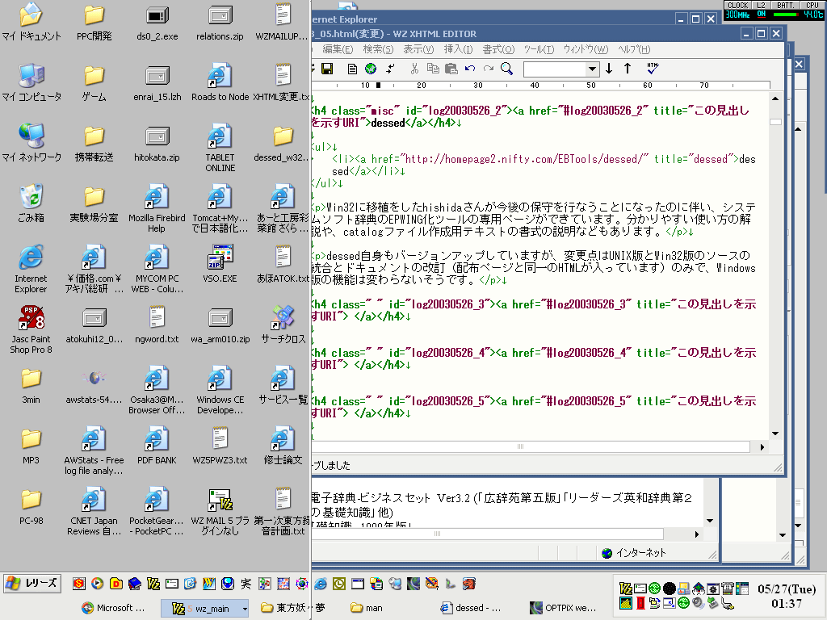827x620 pixels.
Task: Select the Internet Explorer desktop icon
Action: click(x=31, y=269)
